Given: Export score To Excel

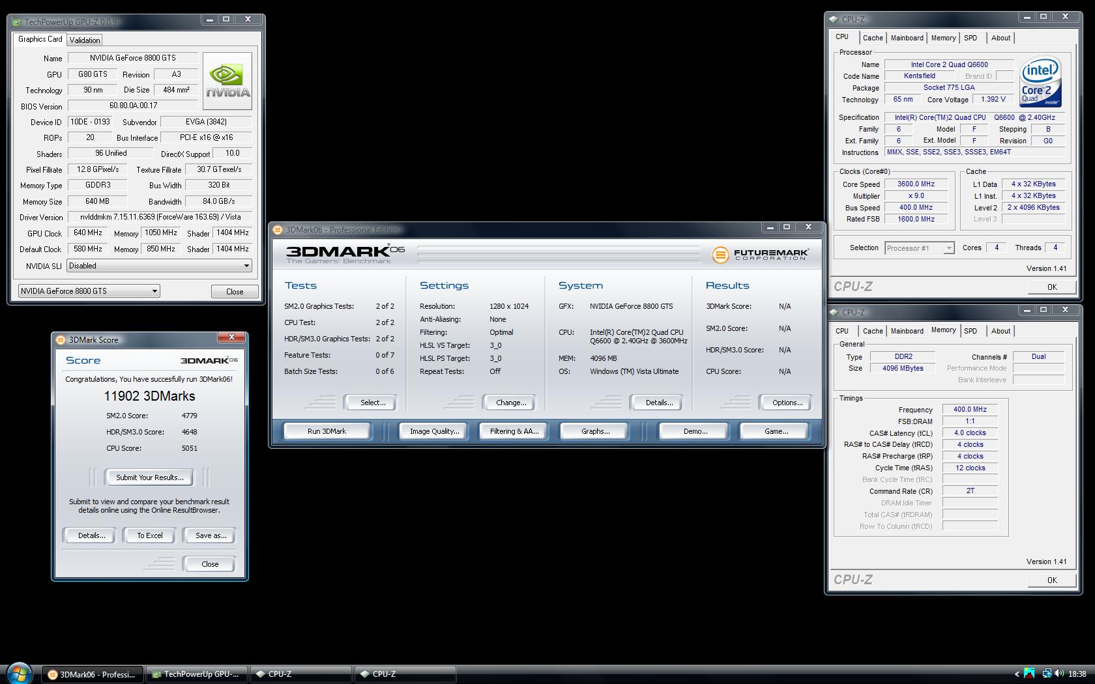Looking at the screenshot, I should pos(149,535).
